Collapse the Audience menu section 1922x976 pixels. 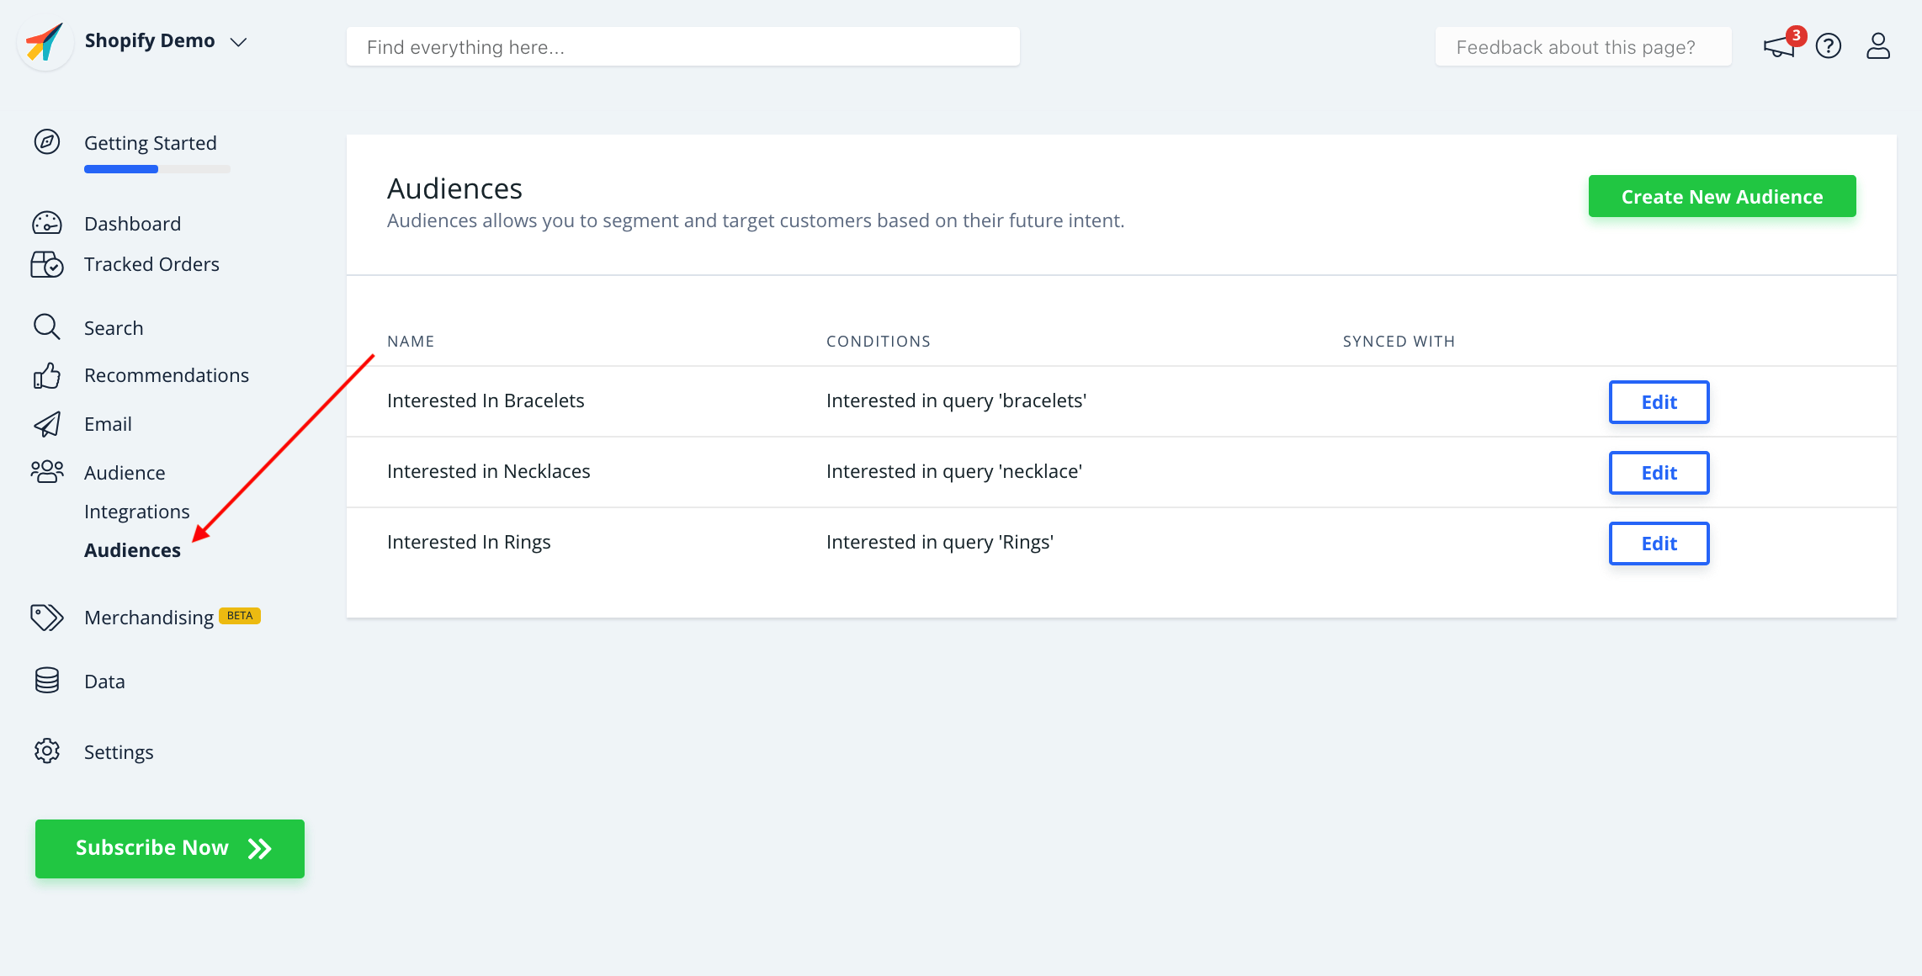(x=125, y=473)
